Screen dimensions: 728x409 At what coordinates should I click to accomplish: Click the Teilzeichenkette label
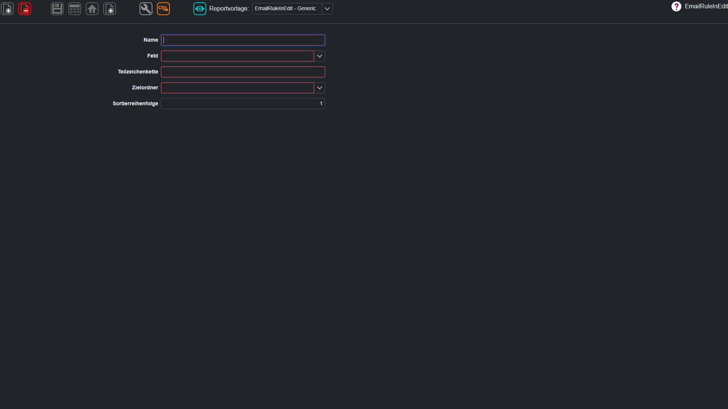[x=138, y=72]
